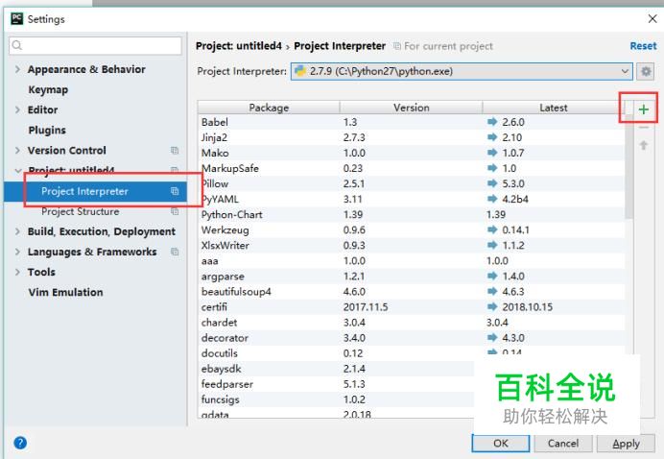Expand the Version Control section
Screen dimensions: 664x459
pos(17,151)
